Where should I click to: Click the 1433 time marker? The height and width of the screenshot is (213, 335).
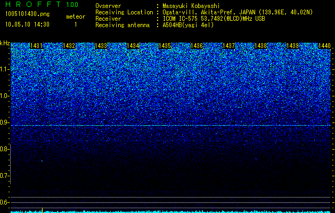pos(101,46)
